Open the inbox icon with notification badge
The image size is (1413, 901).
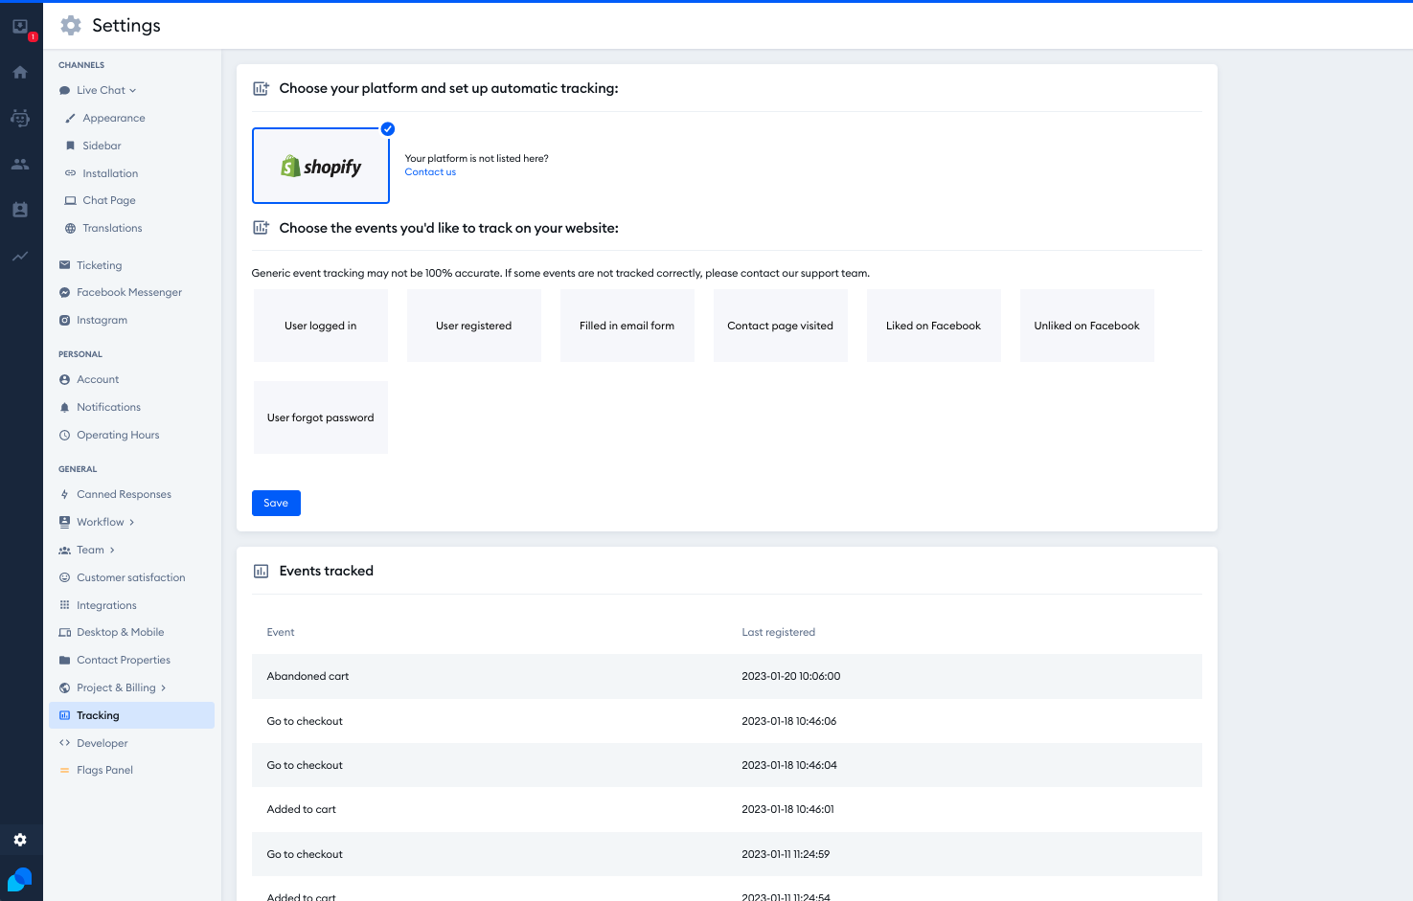[x=21, y=28]
